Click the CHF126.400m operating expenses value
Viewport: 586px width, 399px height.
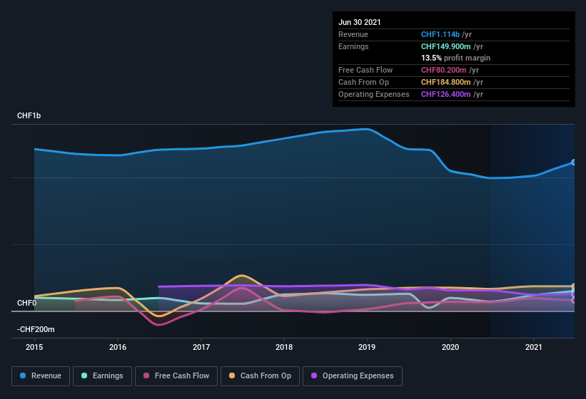(x=446, y=94)
